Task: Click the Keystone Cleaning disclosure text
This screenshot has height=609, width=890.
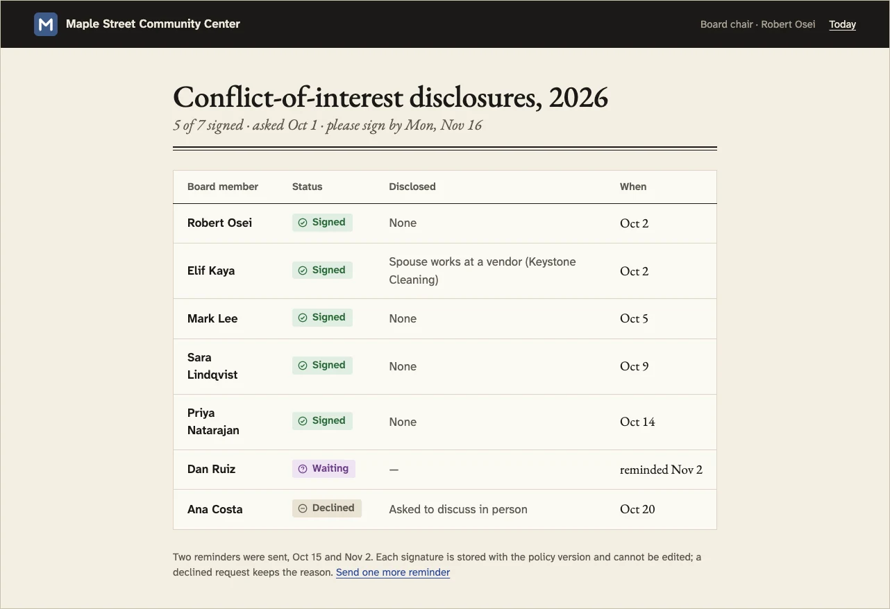Action: click(482, 271)
